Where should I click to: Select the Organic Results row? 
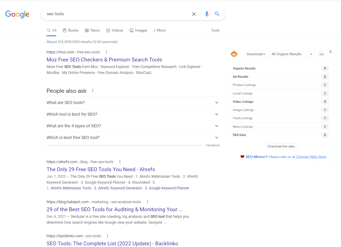281,69
